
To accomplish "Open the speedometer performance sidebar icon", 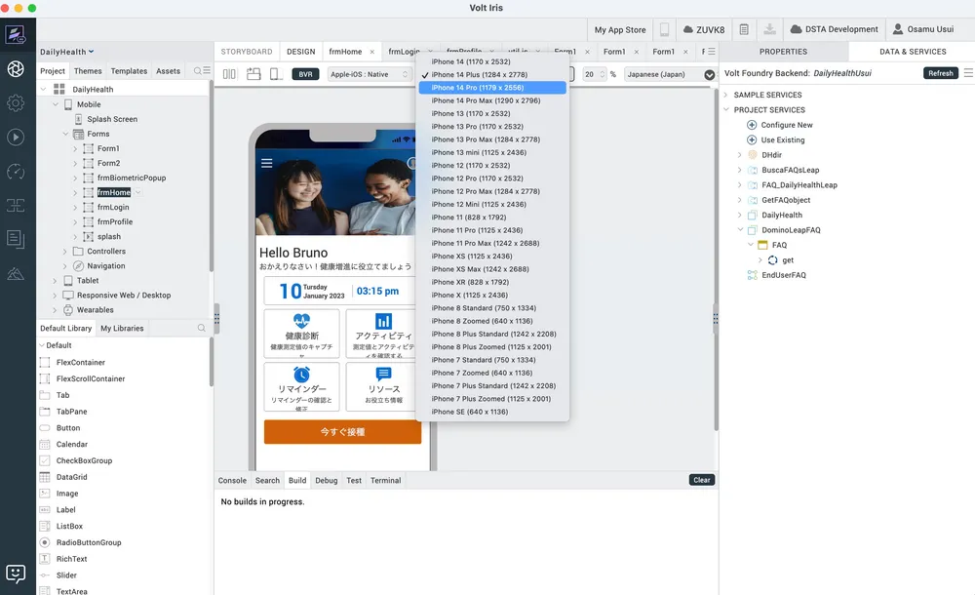I will coord(16,171).
